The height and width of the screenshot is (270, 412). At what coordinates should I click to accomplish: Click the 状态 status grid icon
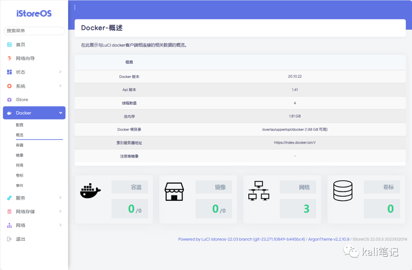(10, 72)
